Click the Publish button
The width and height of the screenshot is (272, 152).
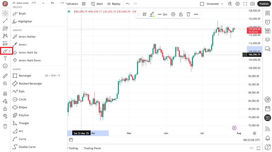264,4
